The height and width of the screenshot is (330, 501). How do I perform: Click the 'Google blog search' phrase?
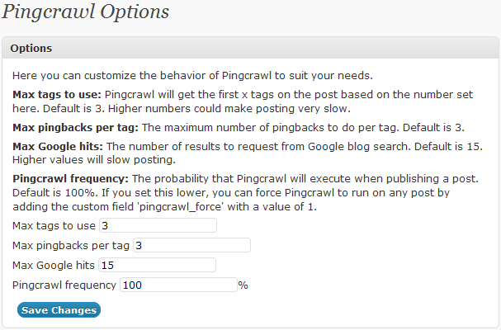[x=359, y=146]
